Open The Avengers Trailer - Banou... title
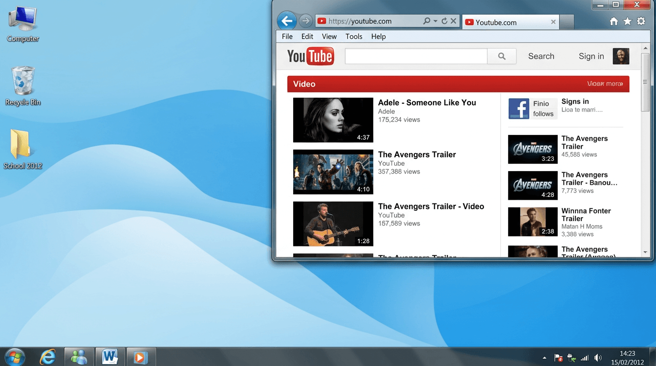The width and height of the screenshot is (656, 366). point(589,179)
